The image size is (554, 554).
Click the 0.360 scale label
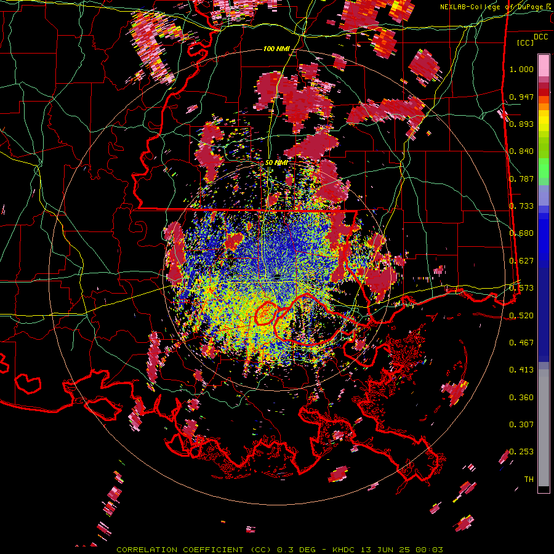pos(521,398)
